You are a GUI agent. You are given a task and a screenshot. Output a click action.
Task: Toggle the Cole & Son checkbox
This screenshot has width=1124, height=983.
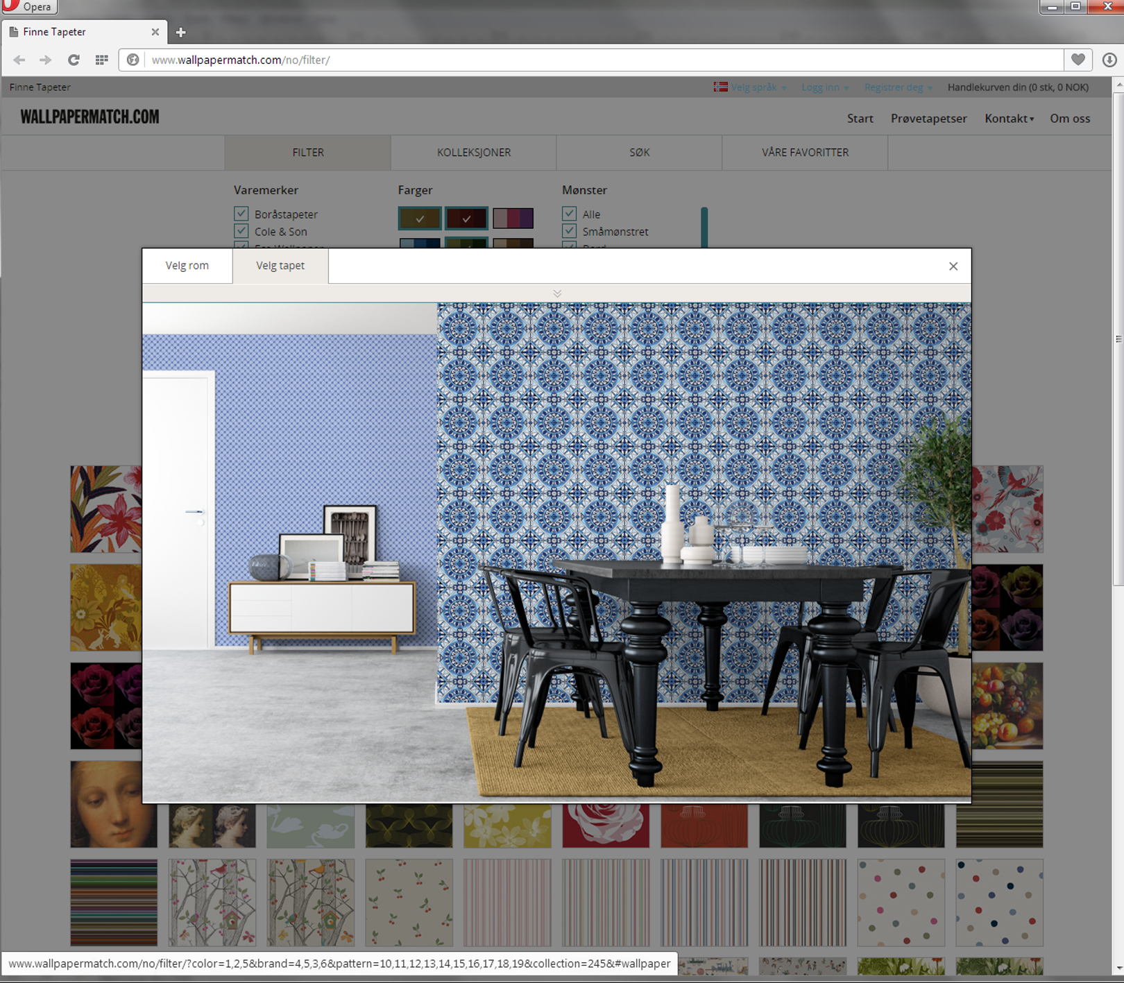coord(241,231)
